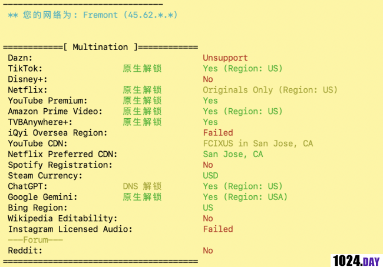Click Netflix Preferred CDN San Jose value
This screenshot has width=383, height=267.
coord(233,154)
